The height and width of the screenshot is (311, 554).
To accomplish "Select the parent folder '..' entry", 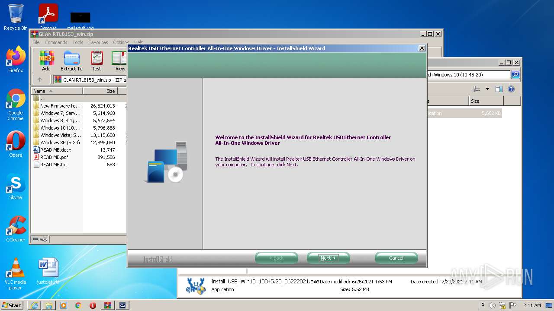I will [x=42, y=98].
